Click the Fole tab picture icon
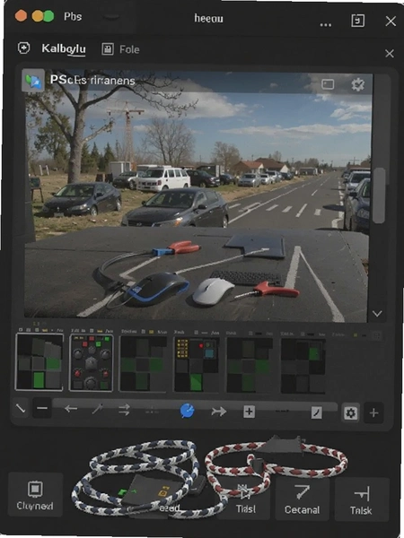The width and height of the screenshot is (404, 538). (108, 49)
